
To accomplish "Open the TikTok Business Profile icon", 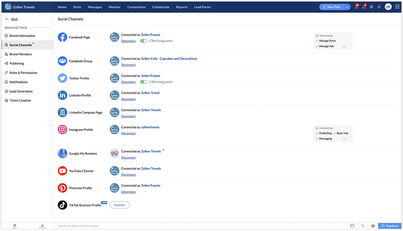I will (x=62, y=205).
